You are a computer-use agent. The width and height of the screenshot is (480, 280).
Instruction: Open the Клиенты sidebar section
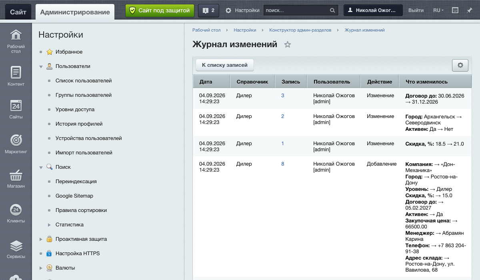pyautogui.click(x=16, y=213)
